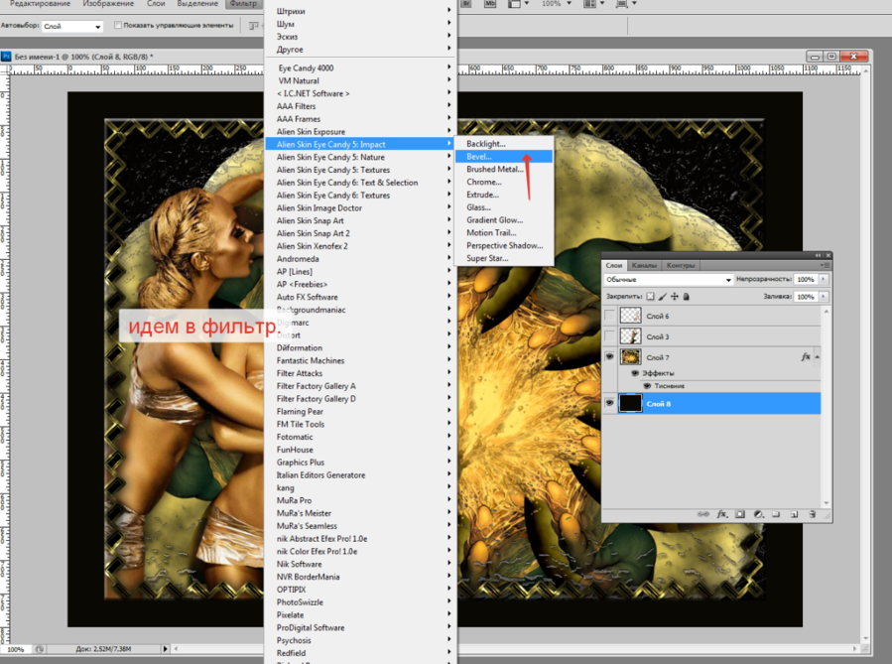
Task: Toggle the Эффекты visibility eye
Action: (635, 373)
